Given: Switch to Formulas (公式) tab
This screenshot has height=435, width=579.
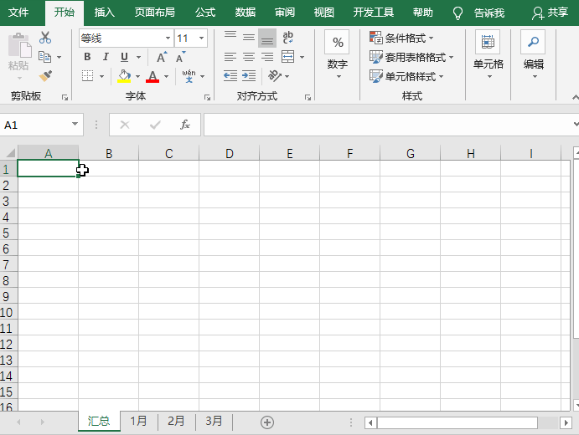Looking at the screenshot, I should [205, 13].
